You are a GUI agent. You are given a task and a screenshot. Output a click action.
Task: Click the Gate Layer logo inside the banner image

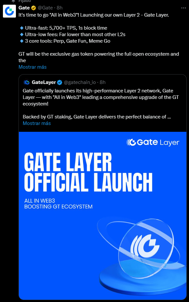tap(153, 142)
